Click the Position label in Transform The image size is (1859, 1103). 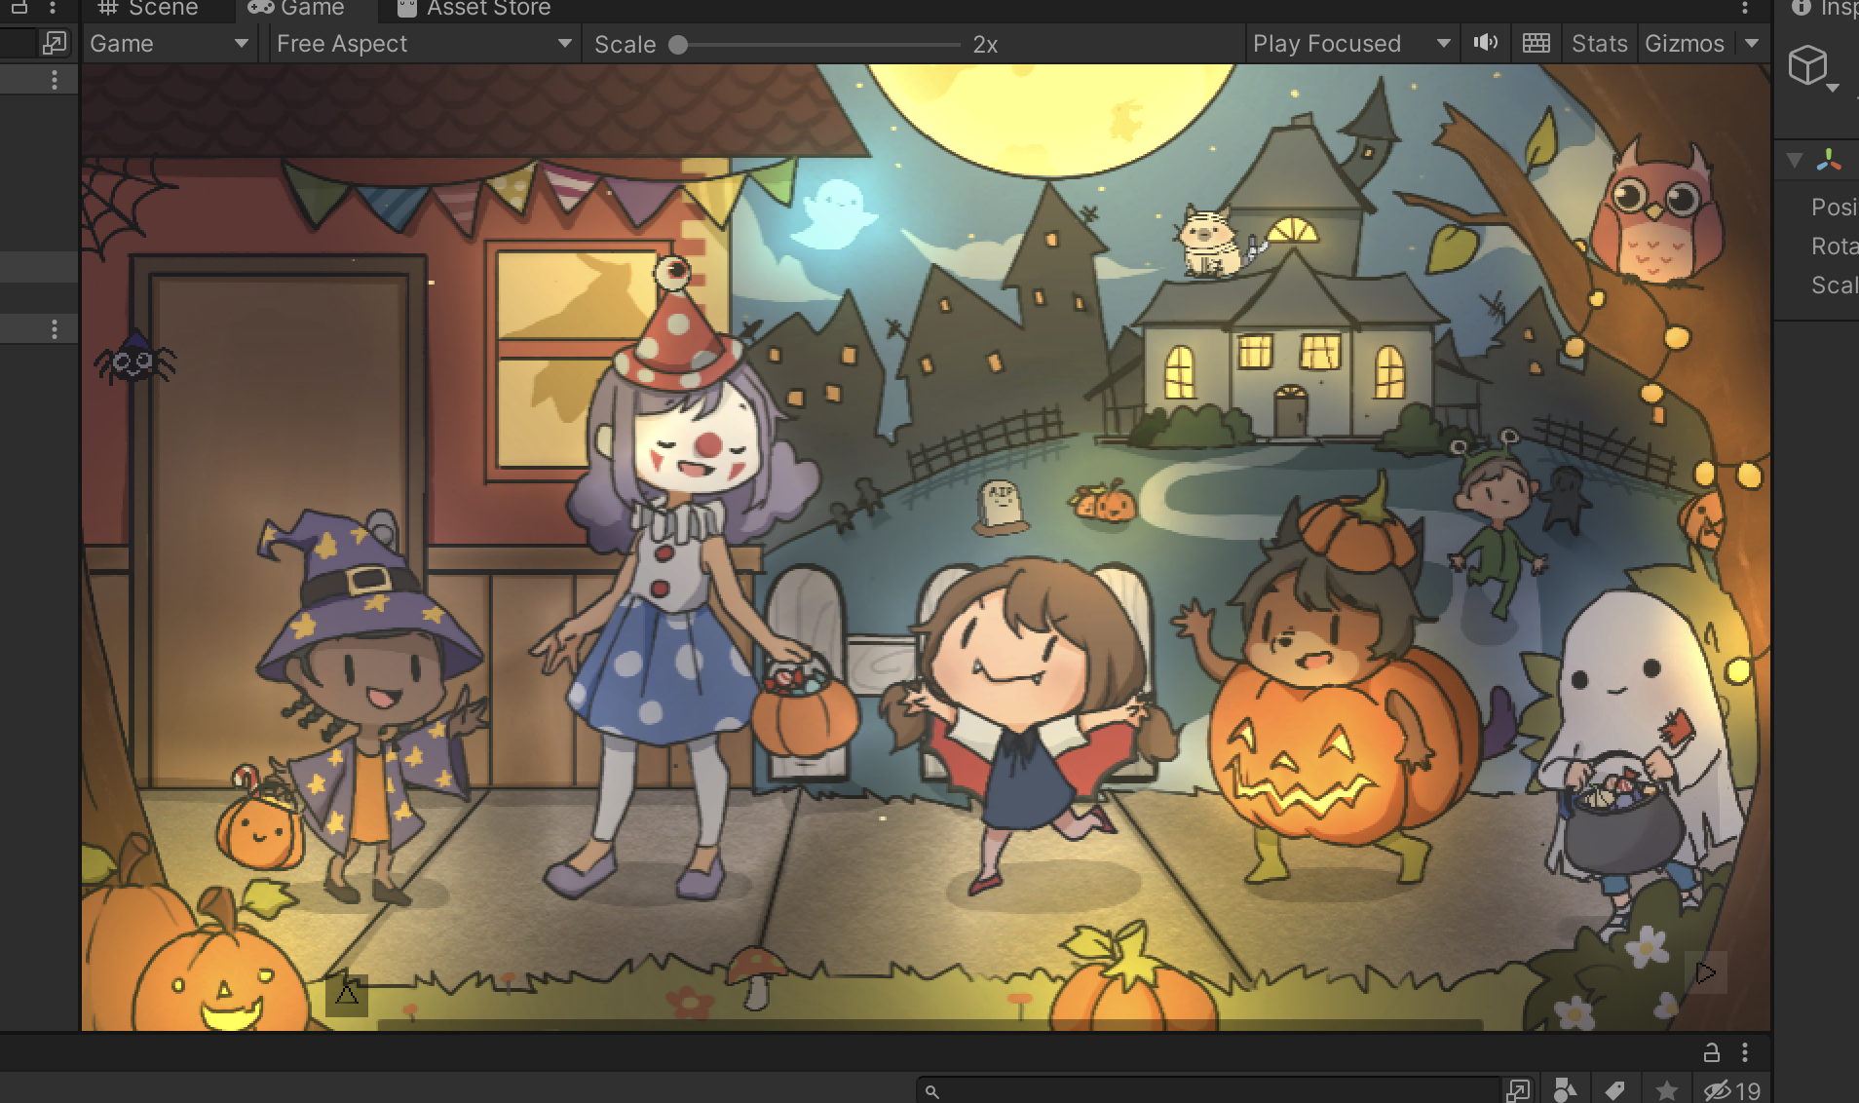tap(1835, 207)
